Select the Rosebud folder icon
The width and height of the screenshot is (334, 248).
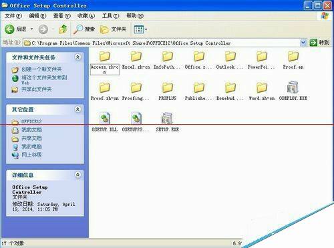[230, 87]
